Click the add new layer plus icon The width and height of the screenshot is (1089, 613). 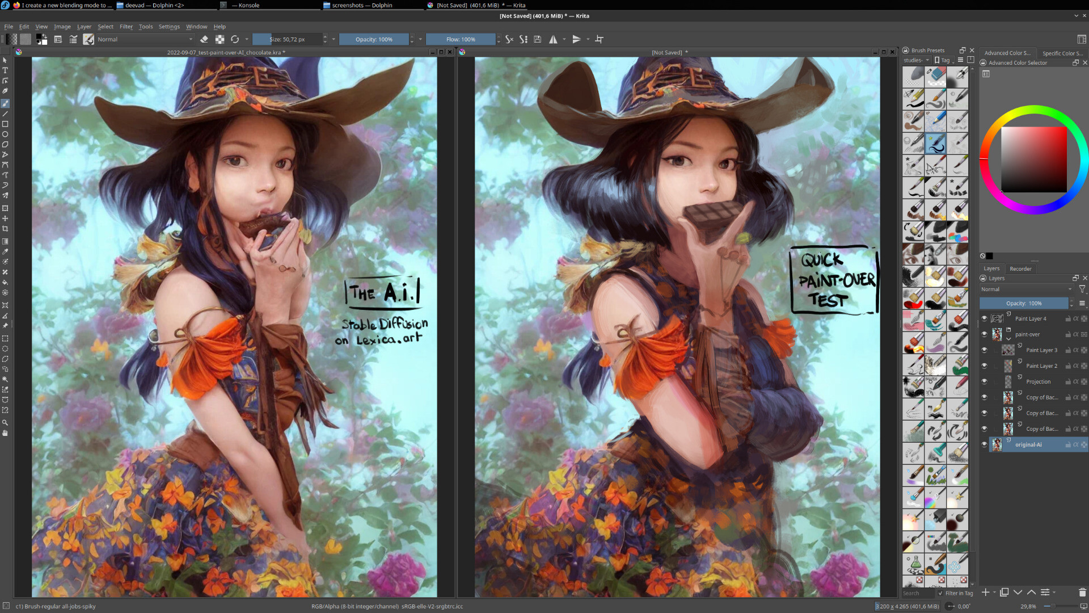coord(986,592)
